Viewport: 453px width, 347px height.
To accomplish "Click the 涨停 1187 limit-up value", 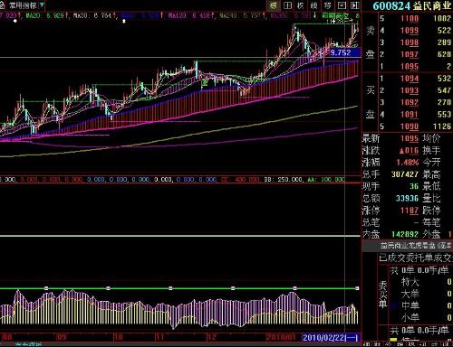I will 410,211.
